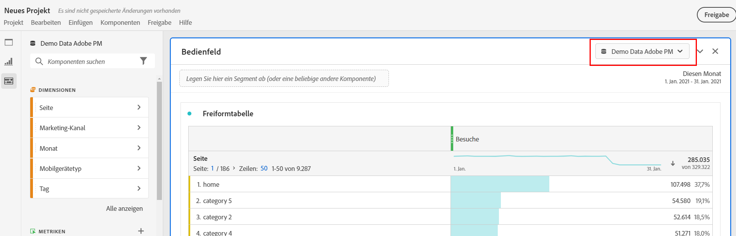Open the Visualizations bar-chart icon
The height and width of the screenshot is (236, 736).
(9, 62)
